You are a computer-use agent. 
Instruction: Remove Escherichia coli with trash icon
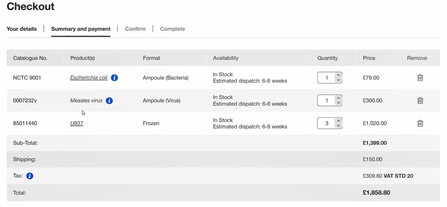pyautogui.click(x=420, y=78)
